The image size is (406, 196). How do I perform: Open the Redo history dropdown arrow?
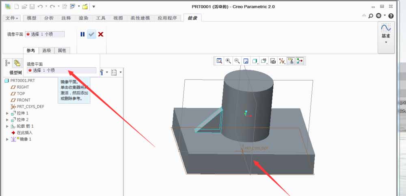click(x=58, y=6)
